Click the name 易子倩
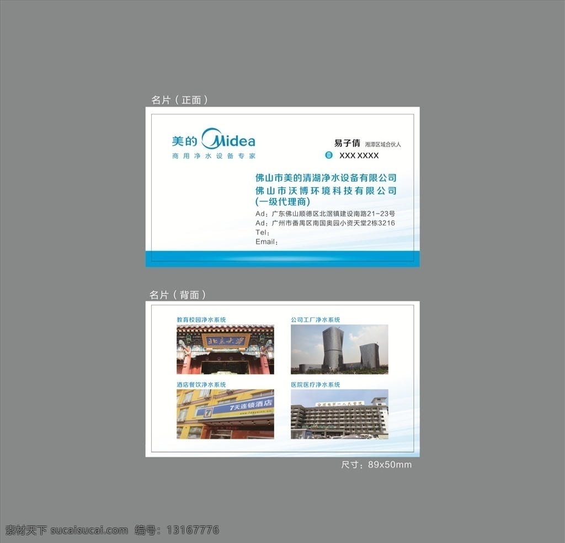The image size is (565, 543). (347, 143)
